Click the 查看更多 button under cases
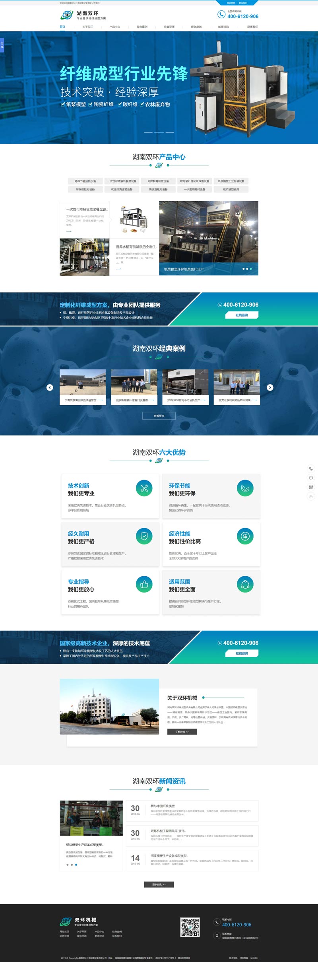This screenshot has width=318, height=962. pyautogui.click(x=159, y=416)
